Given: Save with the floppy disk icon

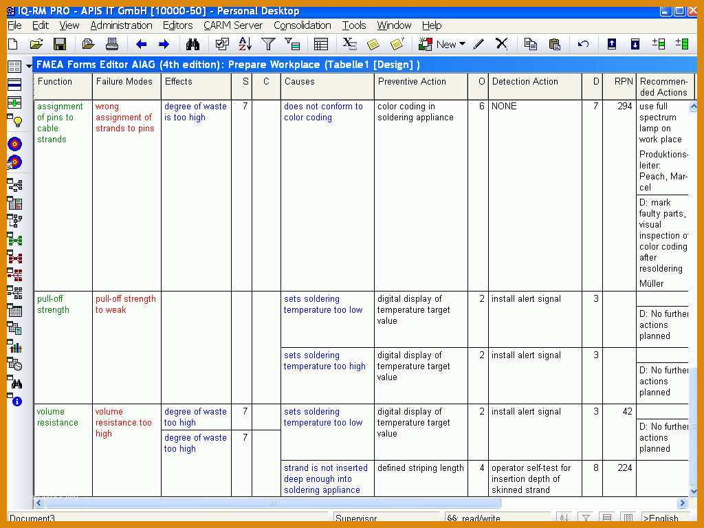Looking at the screenshot, I should [x=59, y=44].
